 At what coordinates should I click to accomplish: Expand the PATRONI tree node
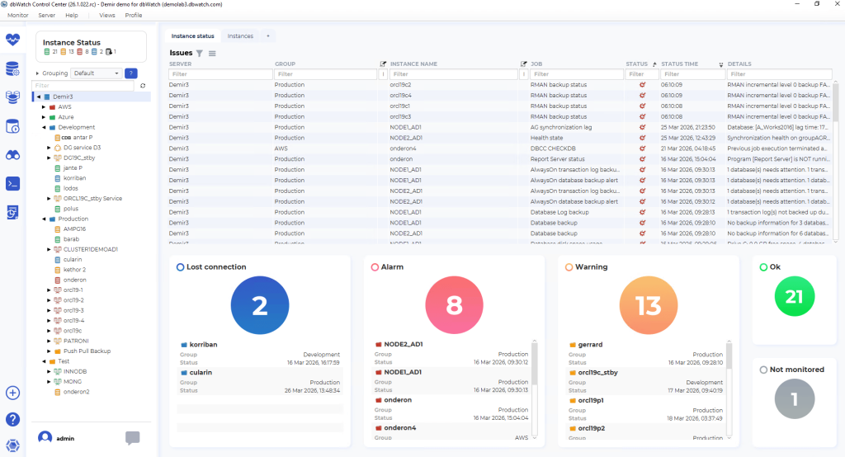pos(49,341)
